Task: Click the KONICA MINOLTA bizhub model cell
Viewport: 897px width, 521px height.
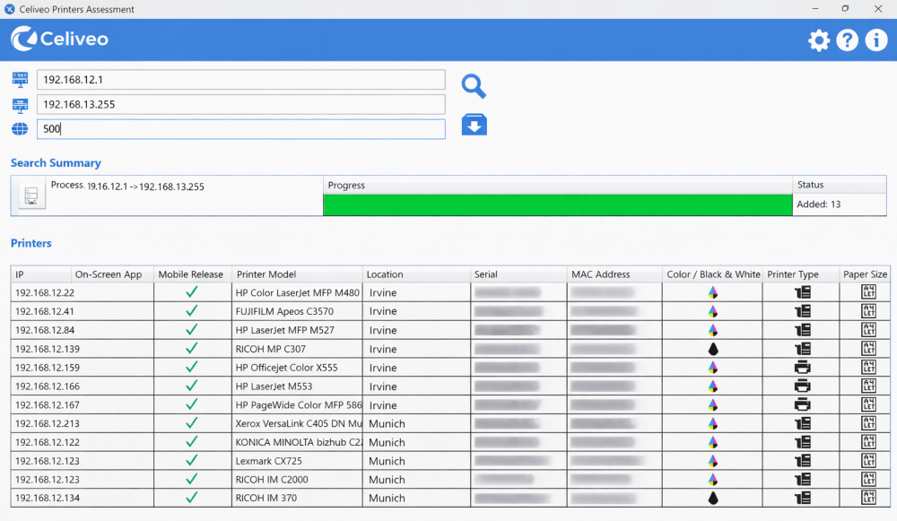Action: [x=297, y=442]
